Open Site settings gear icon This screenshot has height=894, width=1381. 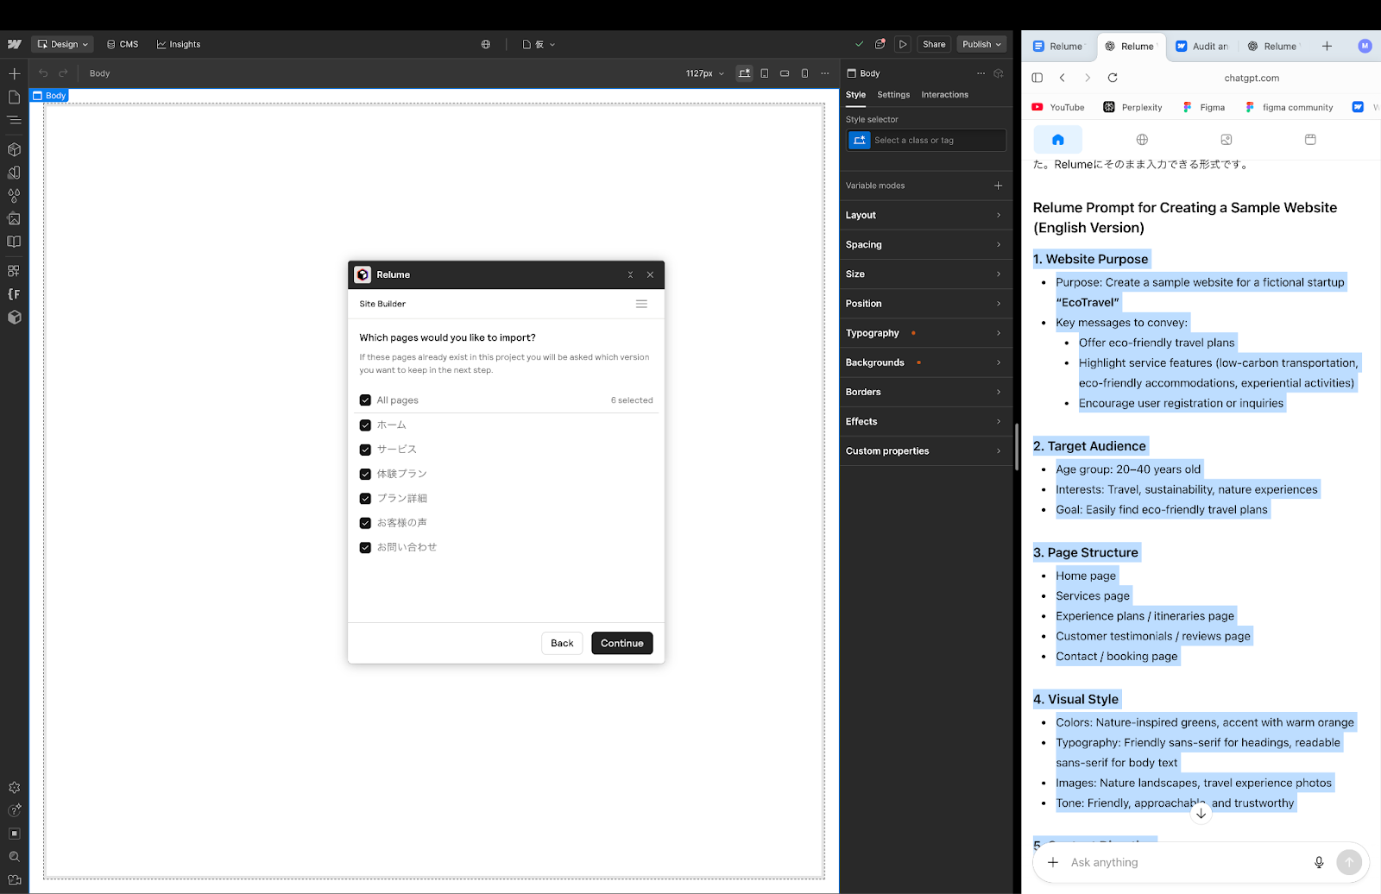coord(15,788)
